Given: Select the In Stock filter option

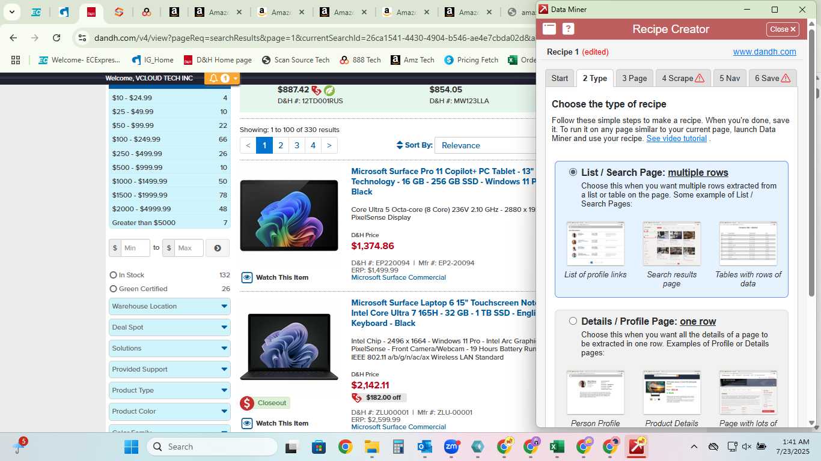Looking at the screenshot, I should click(114, 275).
